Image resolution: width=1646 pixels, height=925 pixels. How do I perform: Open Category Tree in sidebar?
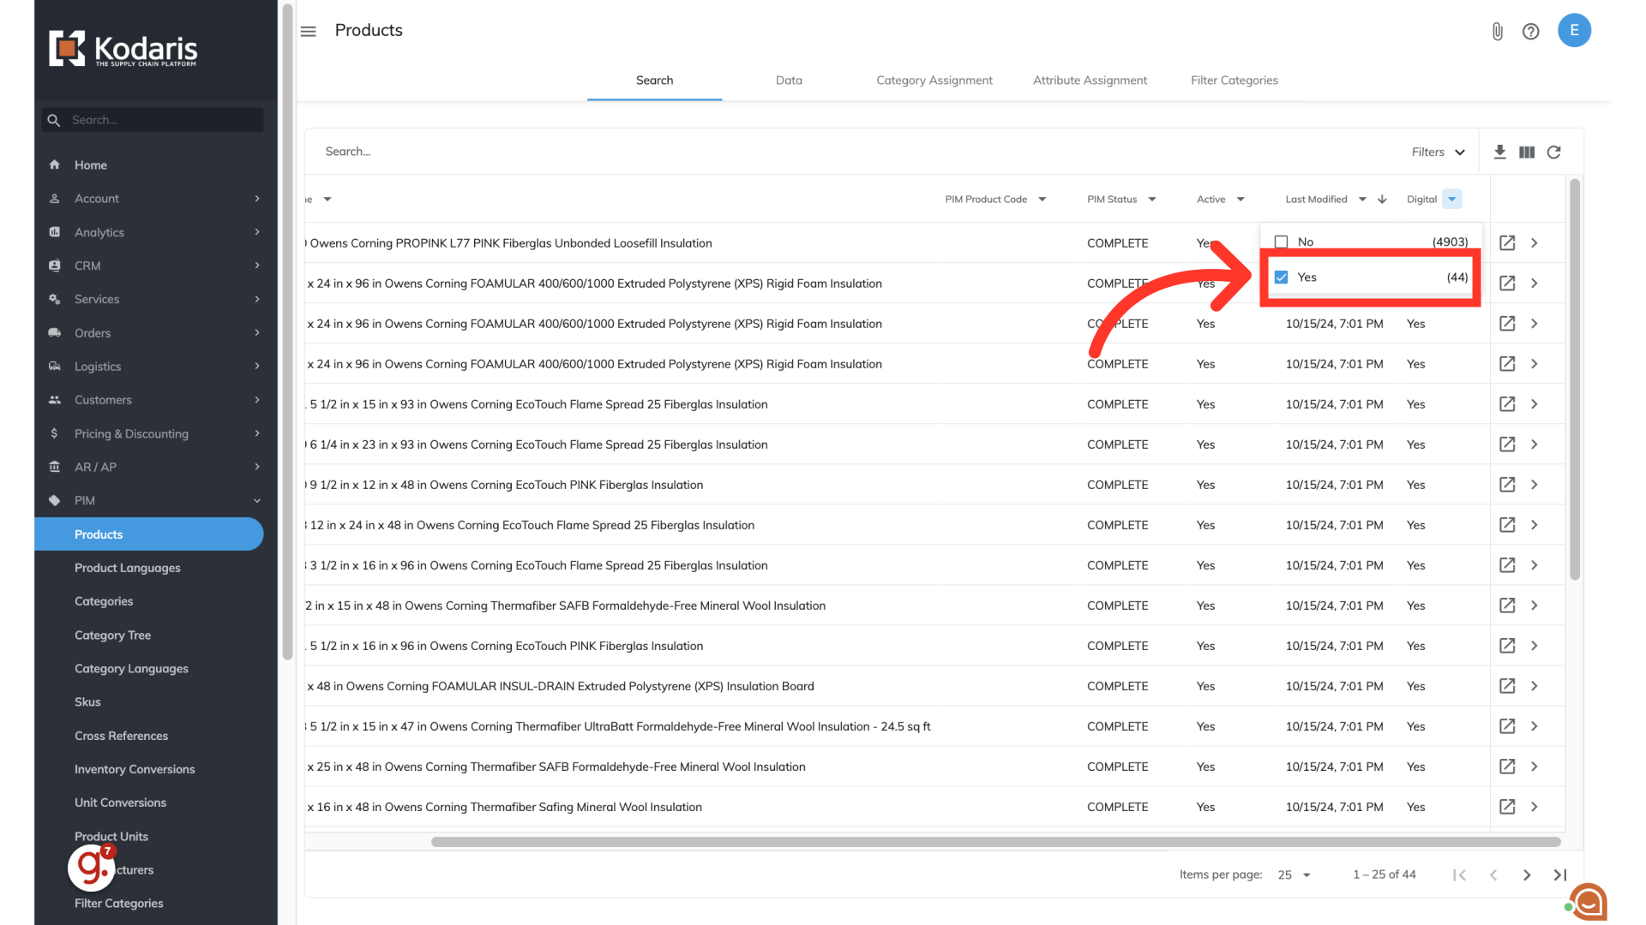tap(112, 635)
